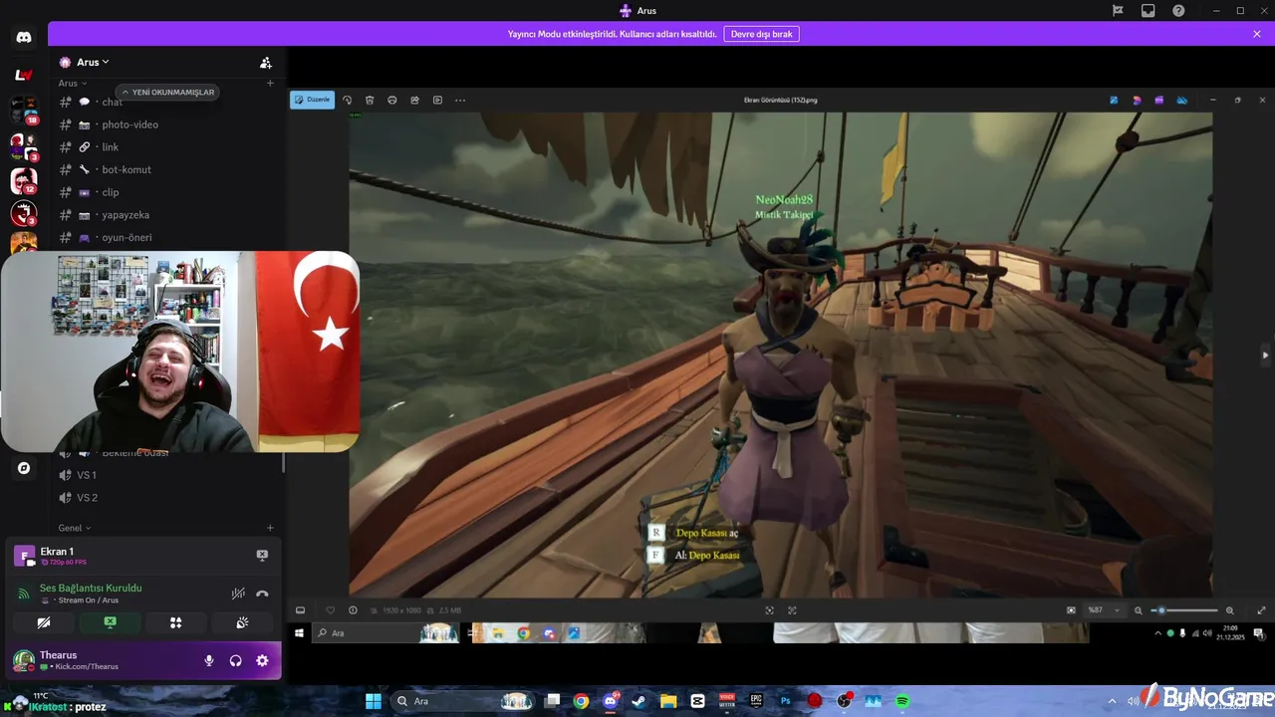The height and width of the screenshot is (717, 1275).
Task: Add channel plus next to Genel category
Action: (270, 528)
